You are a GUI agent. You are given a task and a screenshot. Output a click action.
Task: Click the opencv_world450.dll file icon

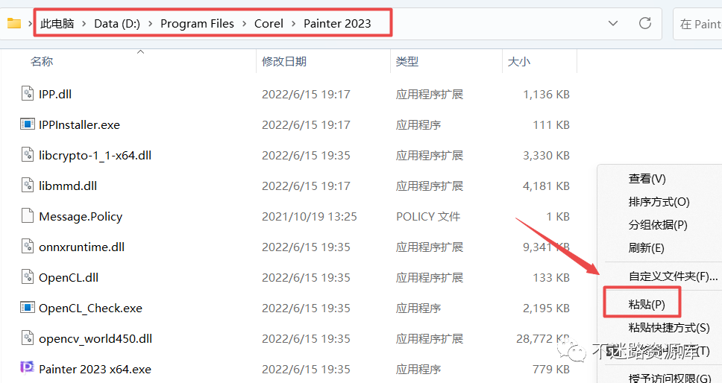click(28, 338)
